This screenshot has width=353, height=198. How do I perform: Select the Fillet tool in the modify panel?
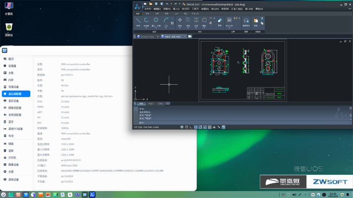click(x=204, y=22)
